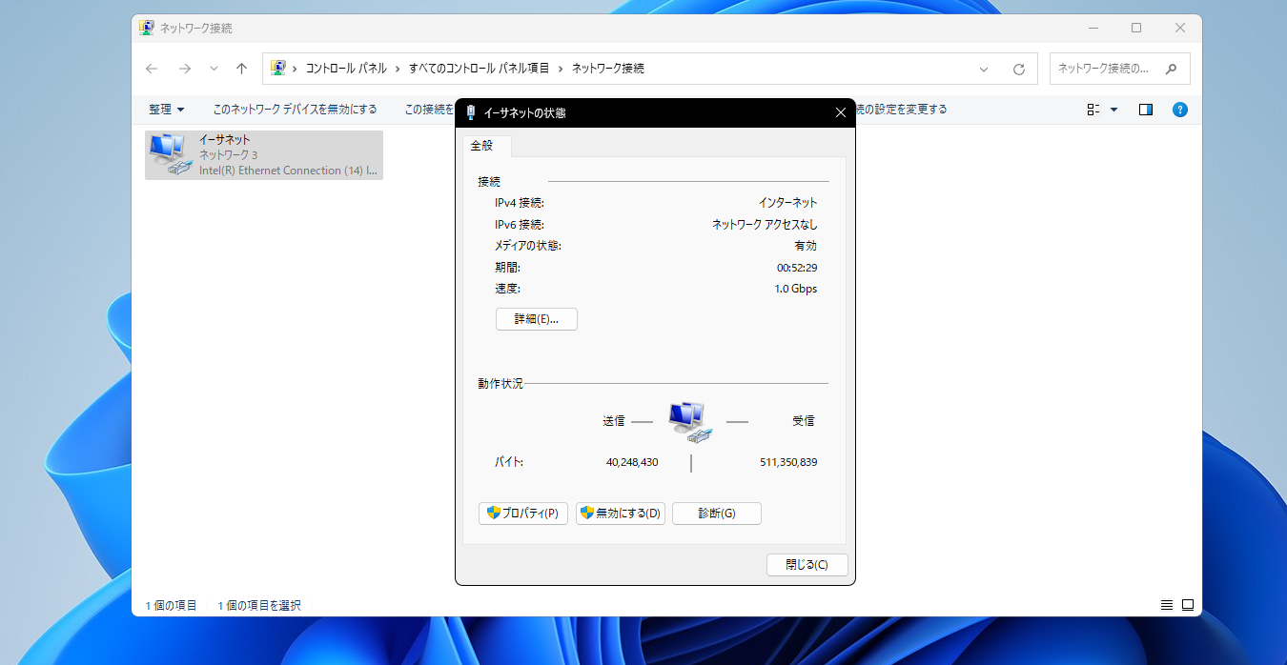The image size is (1287, 665).
Task: Run 診断(G) diagnostics
Action: [x=717, y=514]
